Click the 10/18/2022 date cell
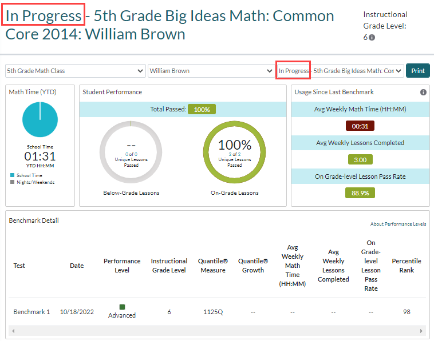Viewport: 434px width, 341px height. pos(77,312)
